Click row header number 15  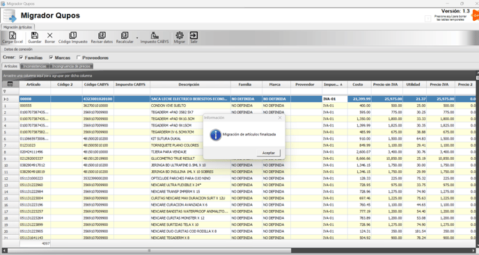(10, 198)
